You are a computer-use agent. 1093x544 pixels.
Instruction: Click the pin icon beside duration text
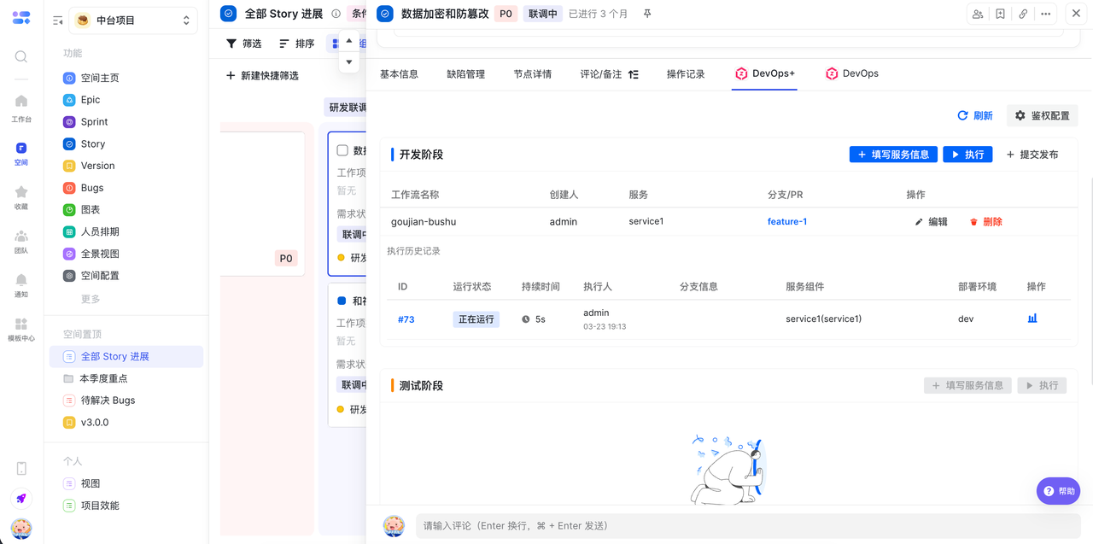[647, 14]
